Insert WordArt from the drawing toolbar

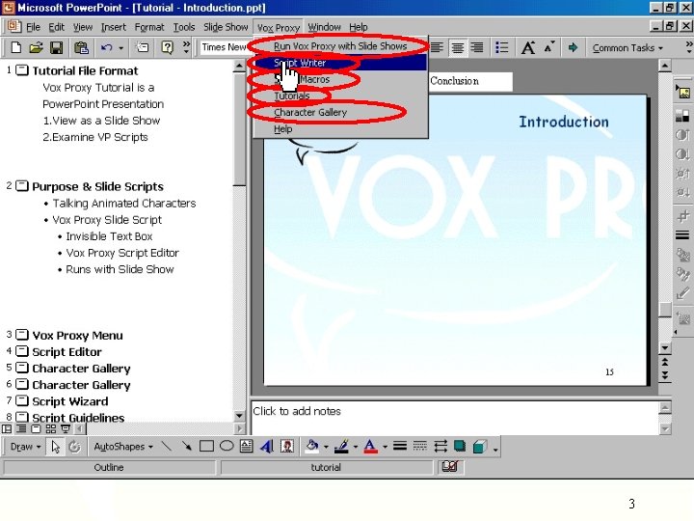coord(266,447)
